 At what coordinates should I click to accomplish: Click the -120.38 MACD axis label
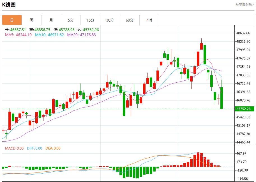point(242,171)
